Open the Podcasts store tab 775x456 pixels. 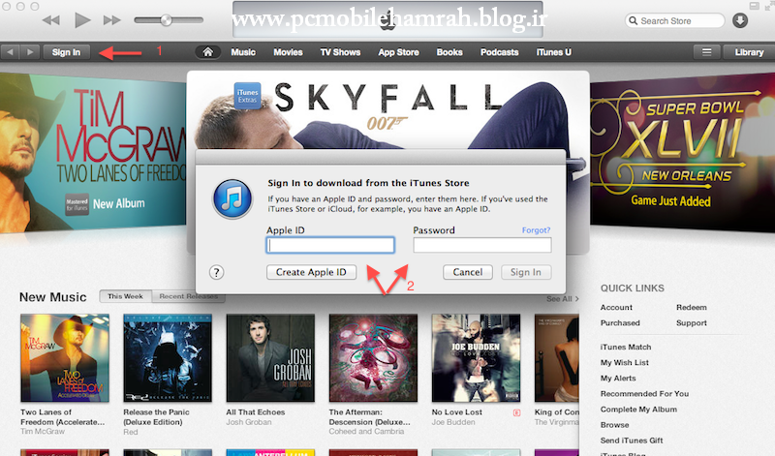[499, 52]
